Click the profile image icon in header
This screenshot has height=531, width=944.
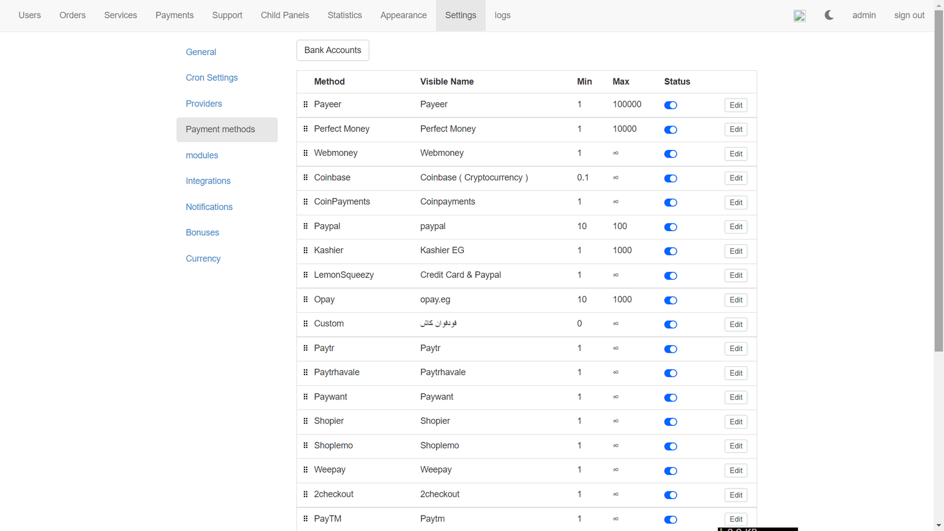799,16
